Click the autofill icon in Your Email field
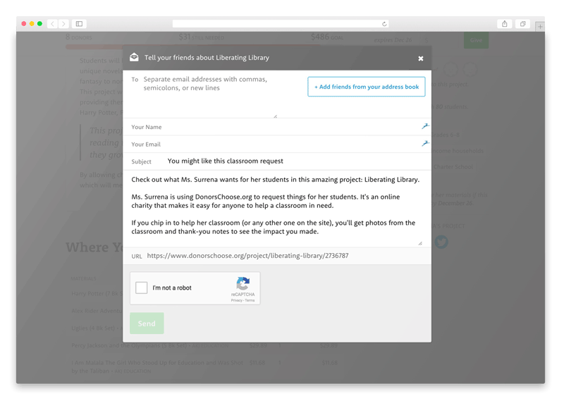 click(425, 144)
